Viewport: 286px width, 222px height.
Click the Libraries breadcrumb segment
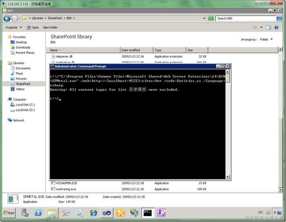pos(37,18)
